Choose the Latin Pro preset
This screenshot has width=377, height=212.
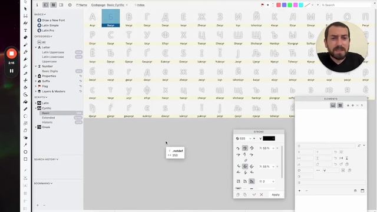46,31
